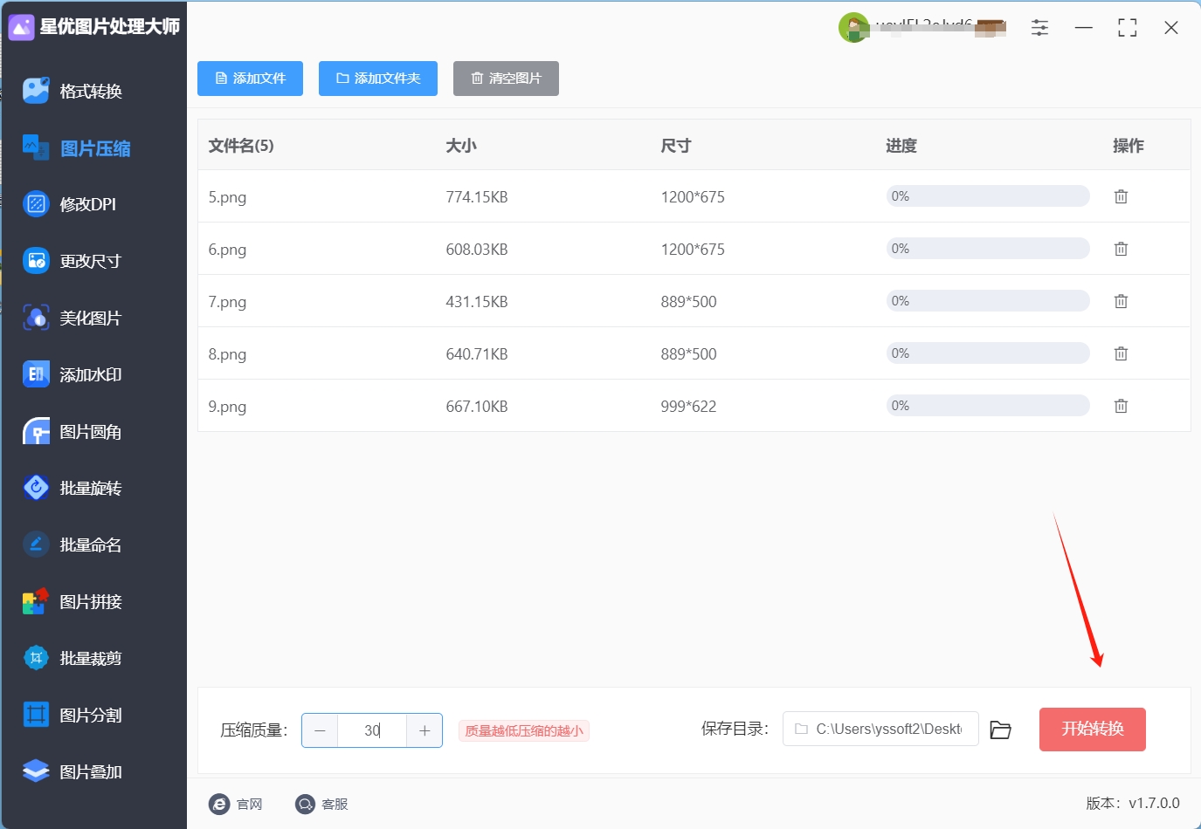Open the 批量旋转 batch rotate icon

pos(36,488)
